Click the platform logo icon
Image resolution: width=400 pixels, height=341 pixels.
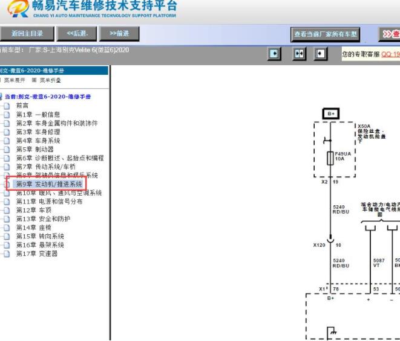pyautogui.click(x=18, y=8)
